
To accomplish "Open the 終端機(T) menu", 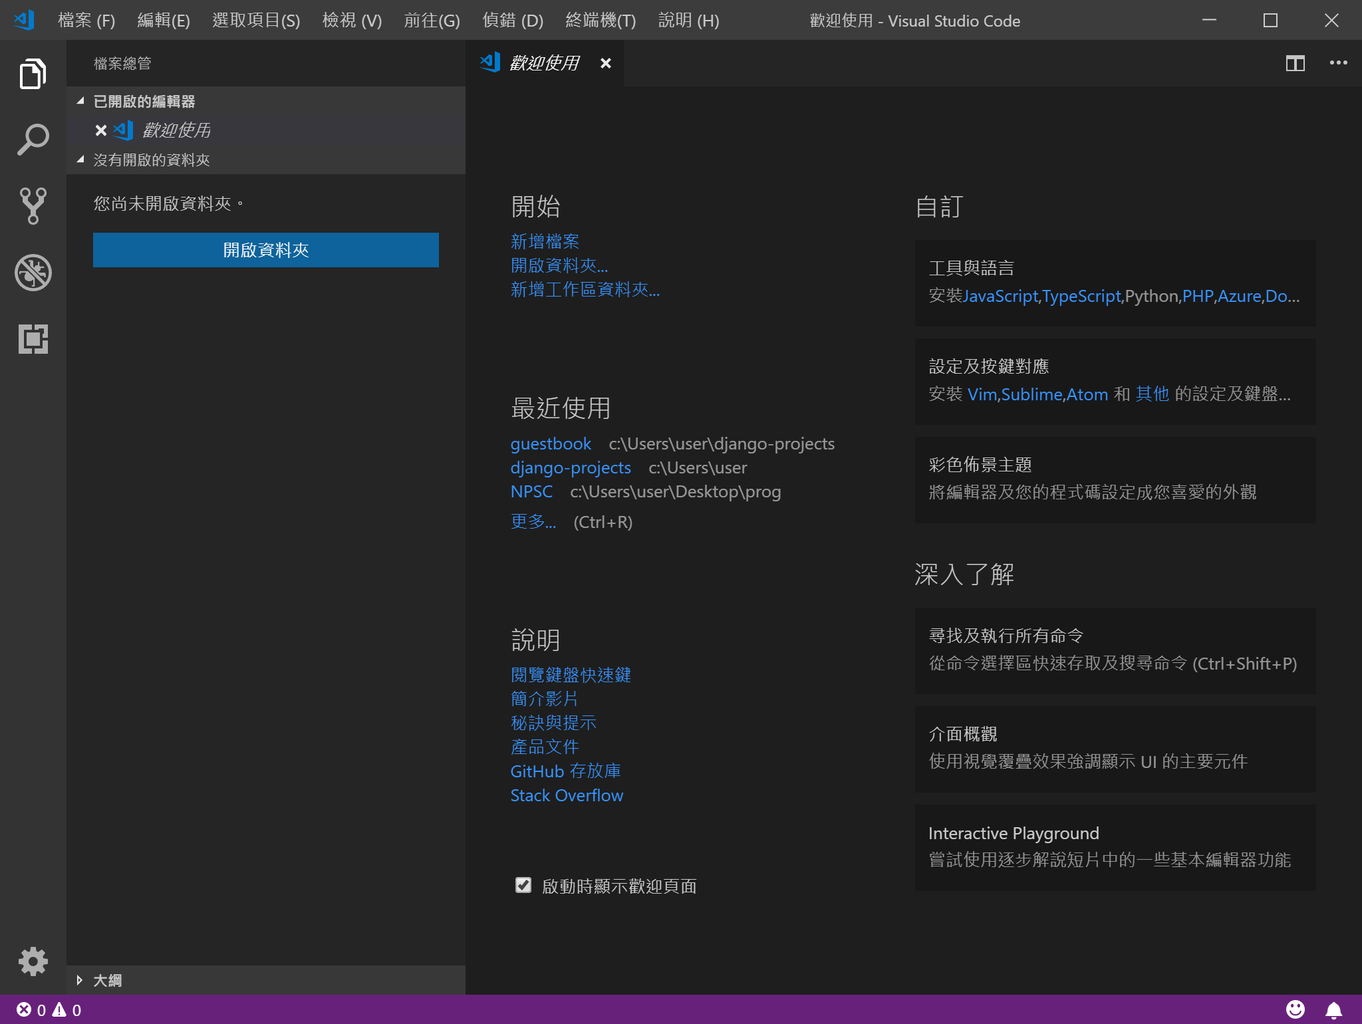I will point(600,21).
